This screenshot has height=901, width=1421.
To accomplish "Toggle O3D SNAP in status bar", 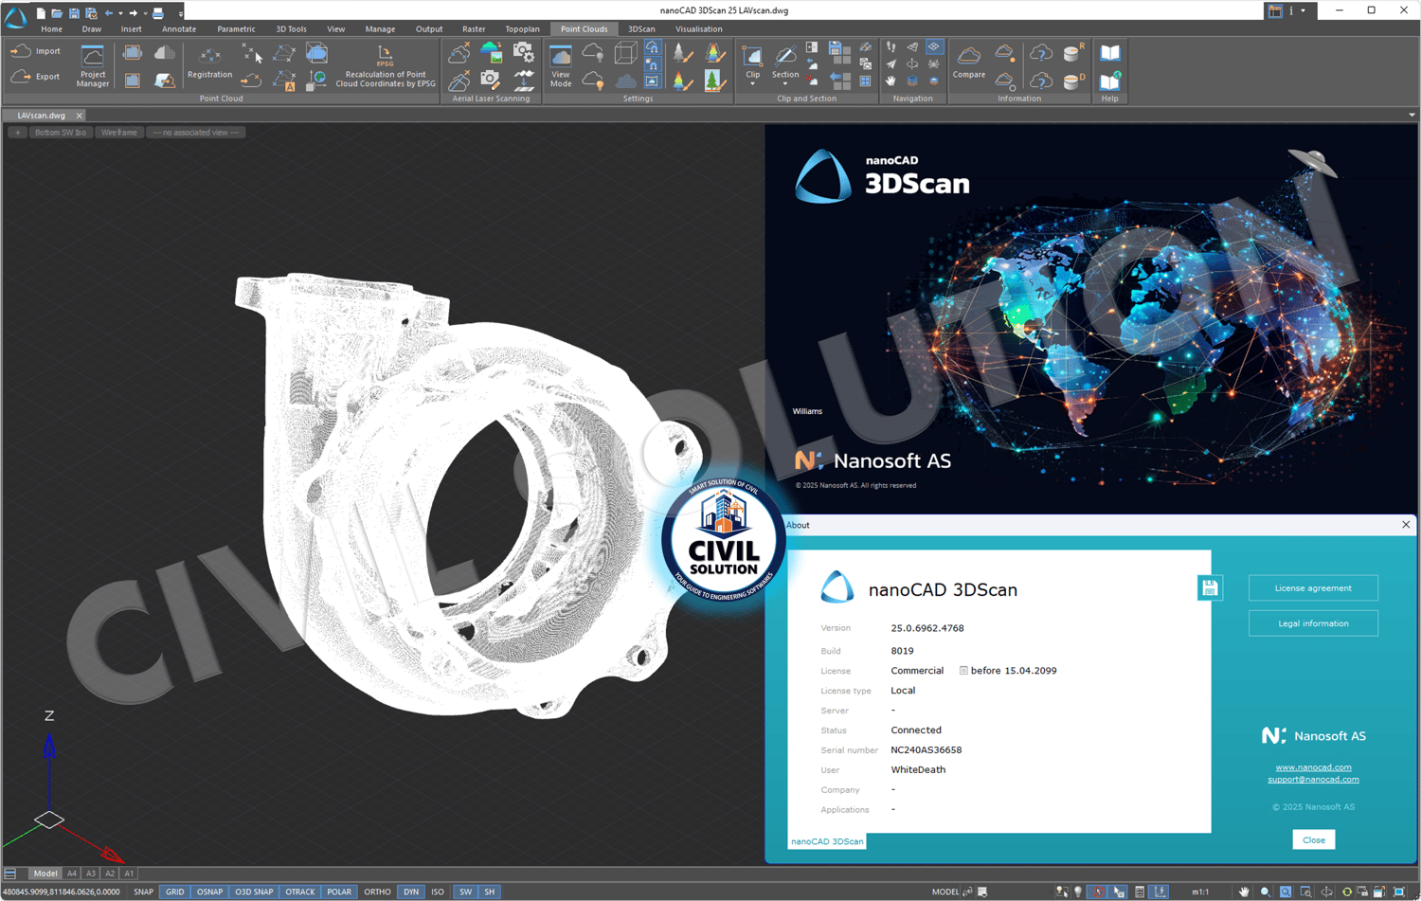I will (254, 892).
